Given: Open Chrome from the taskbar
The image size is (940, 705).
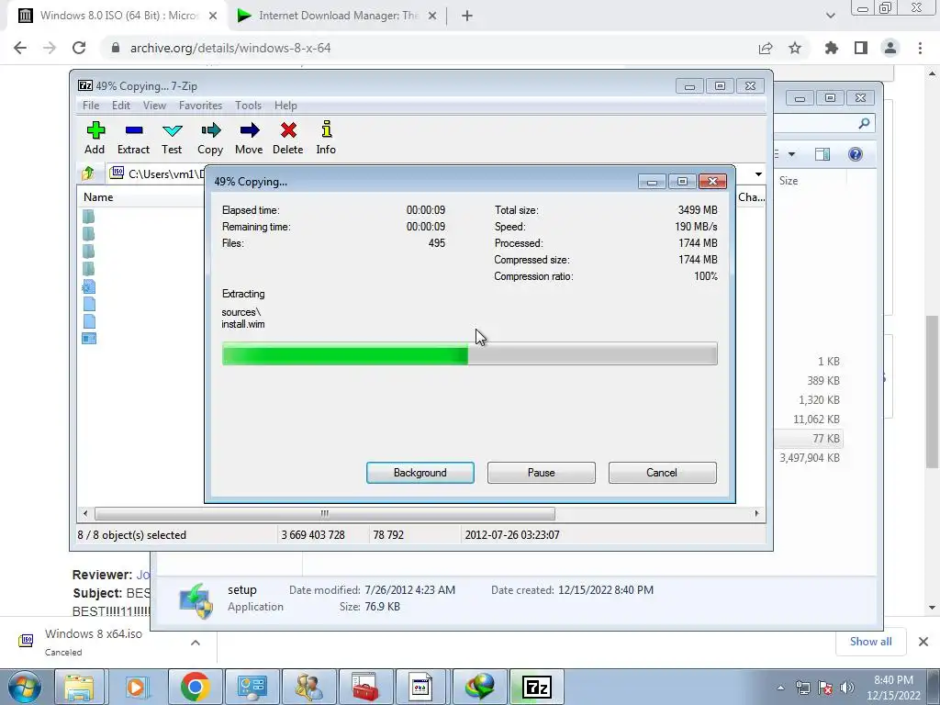Looking at the screenshot, I should point(195,687).
